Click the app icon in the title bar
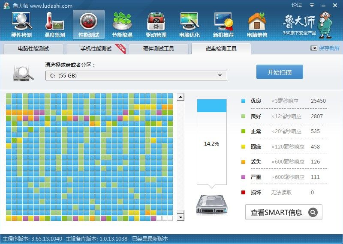 [x=6, y=6]
